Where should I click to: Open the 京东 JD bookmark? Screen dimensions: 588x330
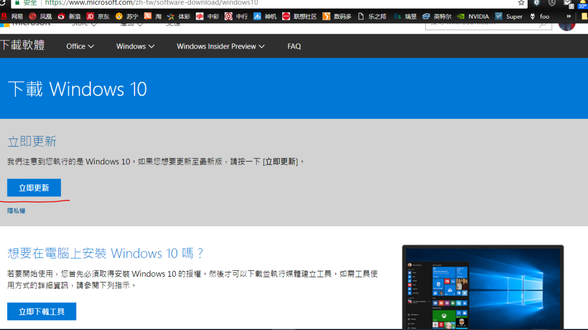click(x=98, y=17)
